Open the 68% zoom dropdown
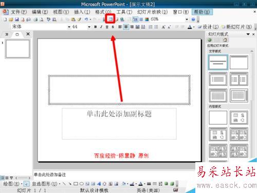This screenshot has width=257, height=193. (187, 20)
